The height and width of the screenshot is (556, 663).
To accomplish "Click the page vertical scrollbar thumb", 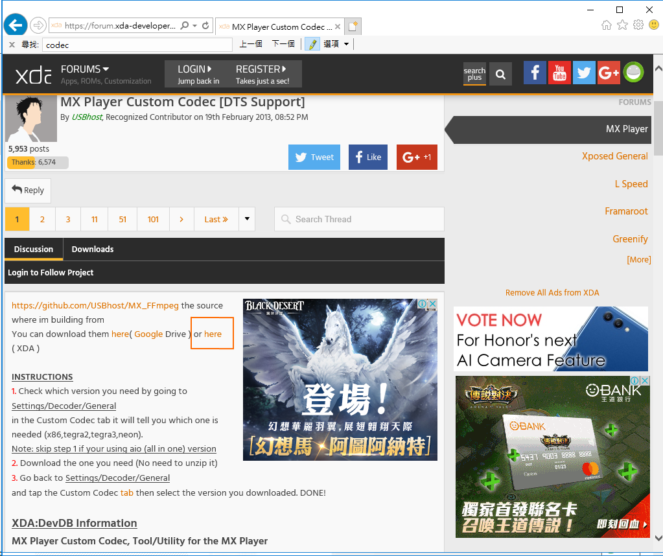I will point(658,128).
